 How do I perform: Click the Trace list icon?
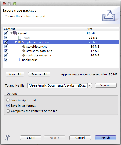pyautogui.click(x=20, y=38)
